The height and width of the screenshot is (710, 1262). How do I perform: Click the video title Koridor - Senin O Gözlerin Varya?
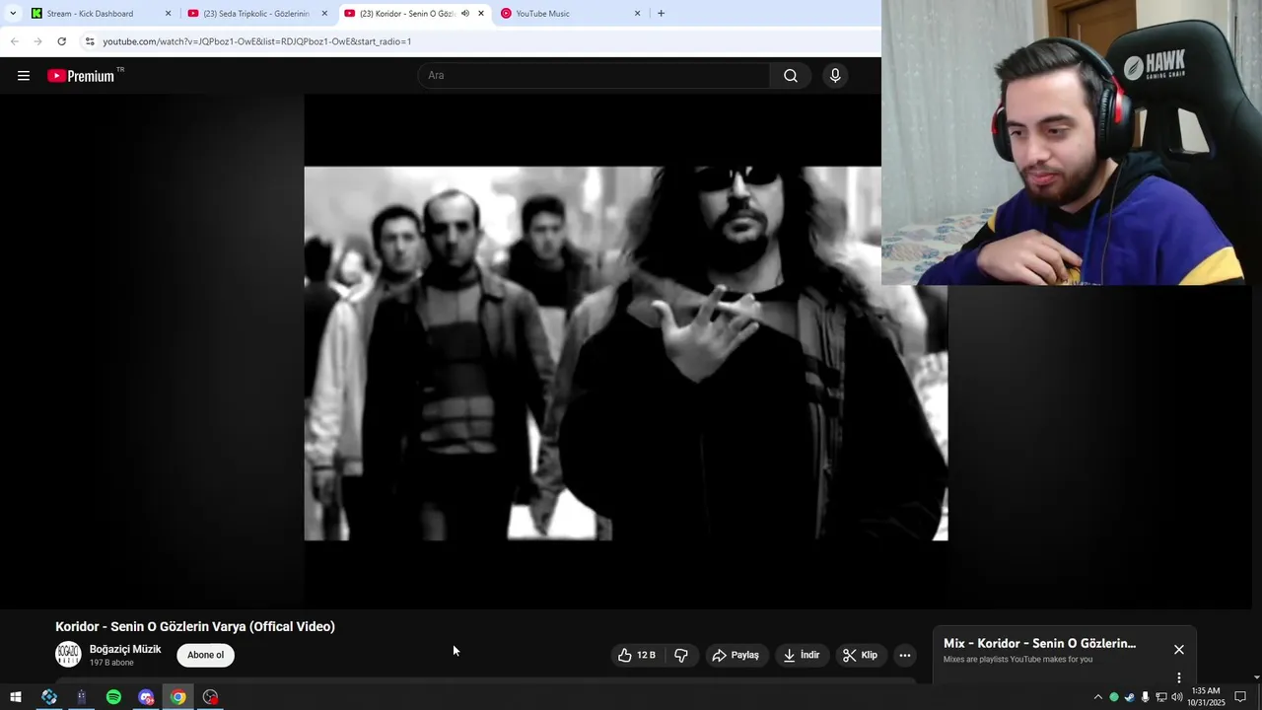[x=195, y=626]
